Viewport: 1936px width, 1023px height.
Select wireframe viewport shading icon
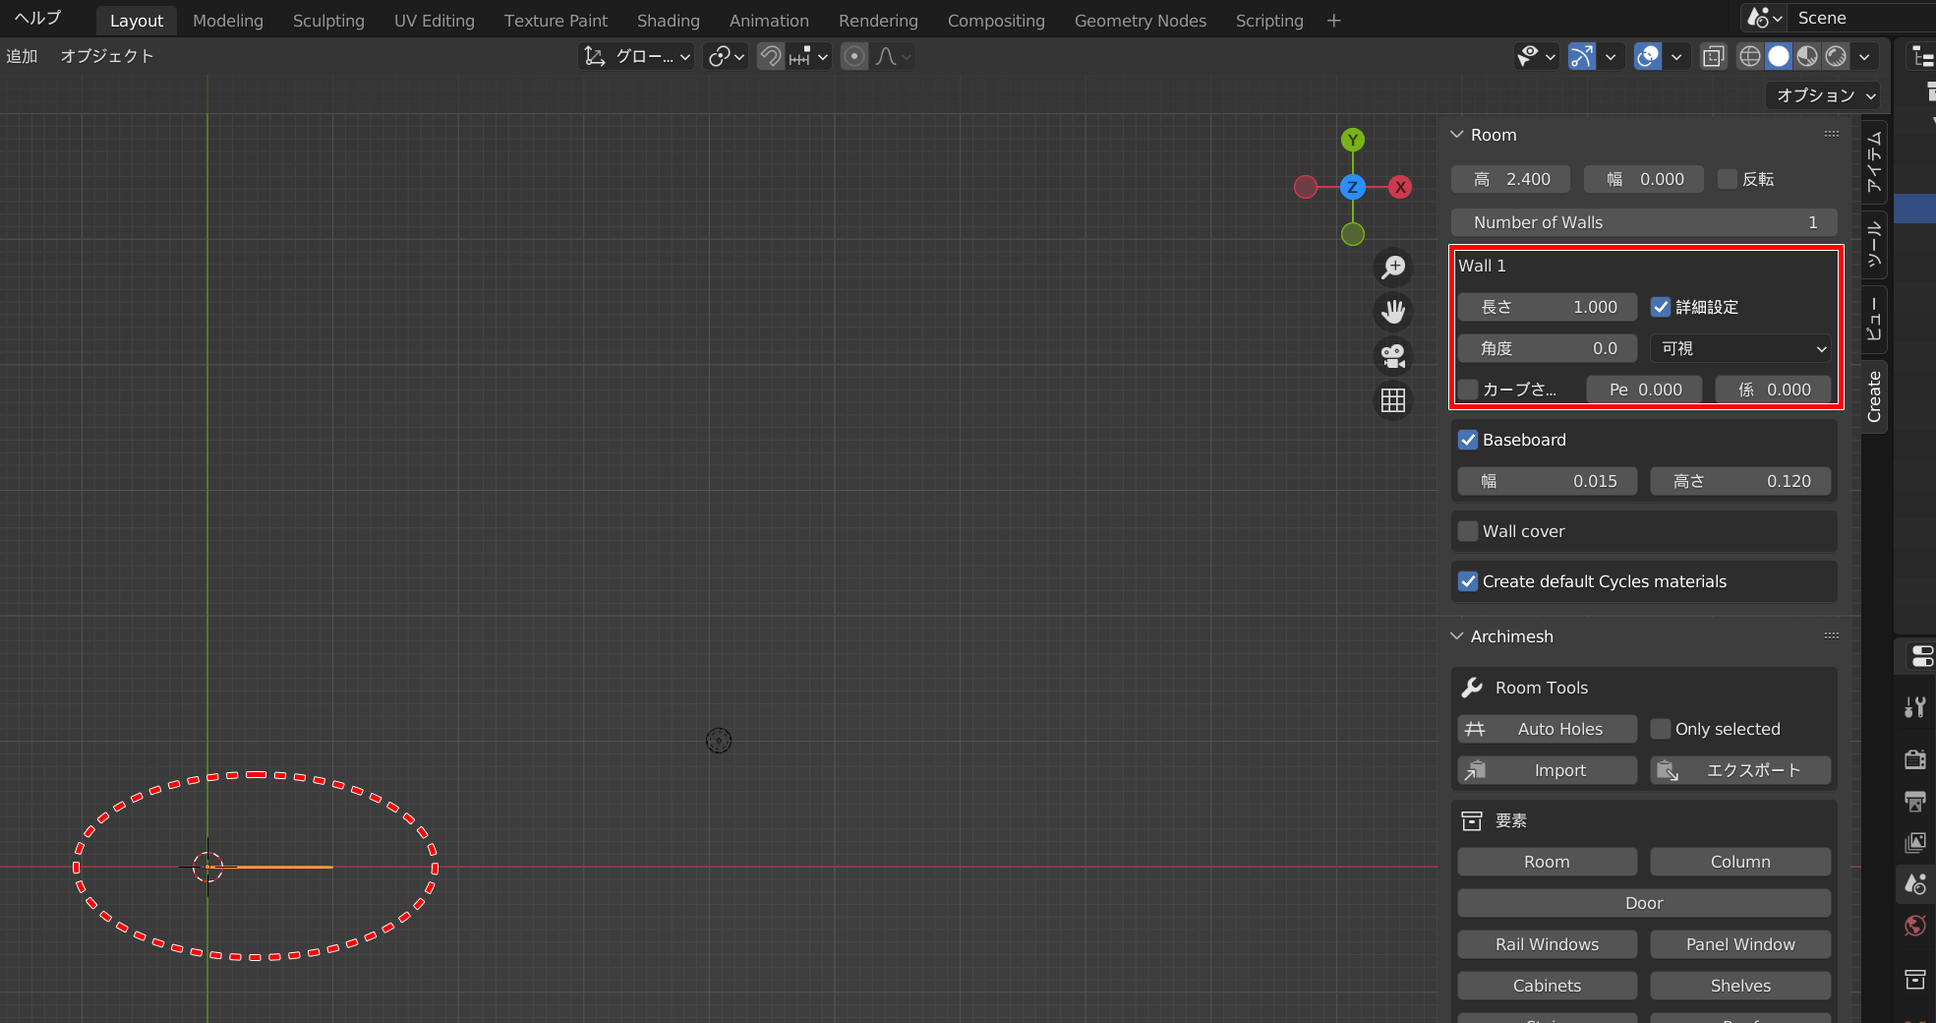click(1750, 57)
